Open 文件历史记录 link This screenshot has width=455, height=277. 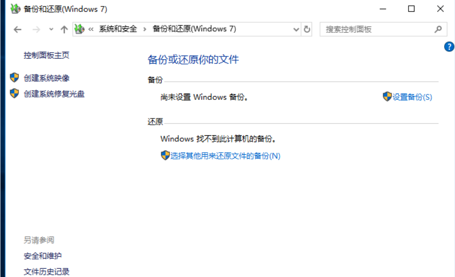tap(46, 272)
